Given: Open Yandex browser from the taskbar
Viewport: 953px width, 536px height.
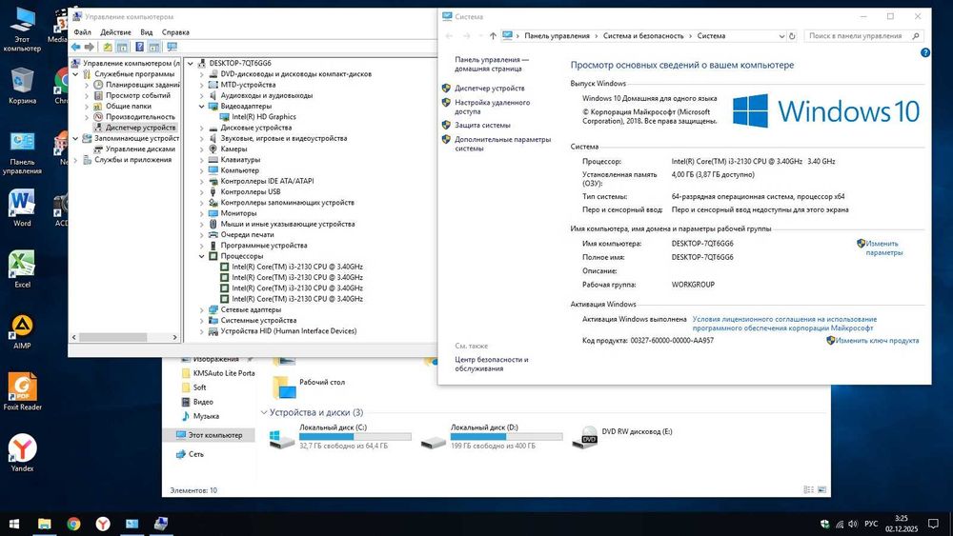Looking at the screenshot, I should 103,524.
